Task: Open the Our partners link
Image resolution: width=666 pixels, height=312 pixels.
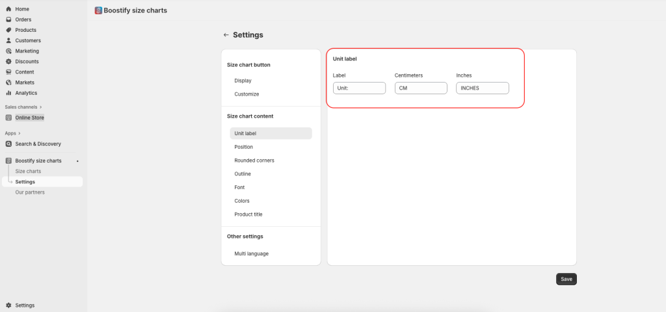Action: coord(30,192)
